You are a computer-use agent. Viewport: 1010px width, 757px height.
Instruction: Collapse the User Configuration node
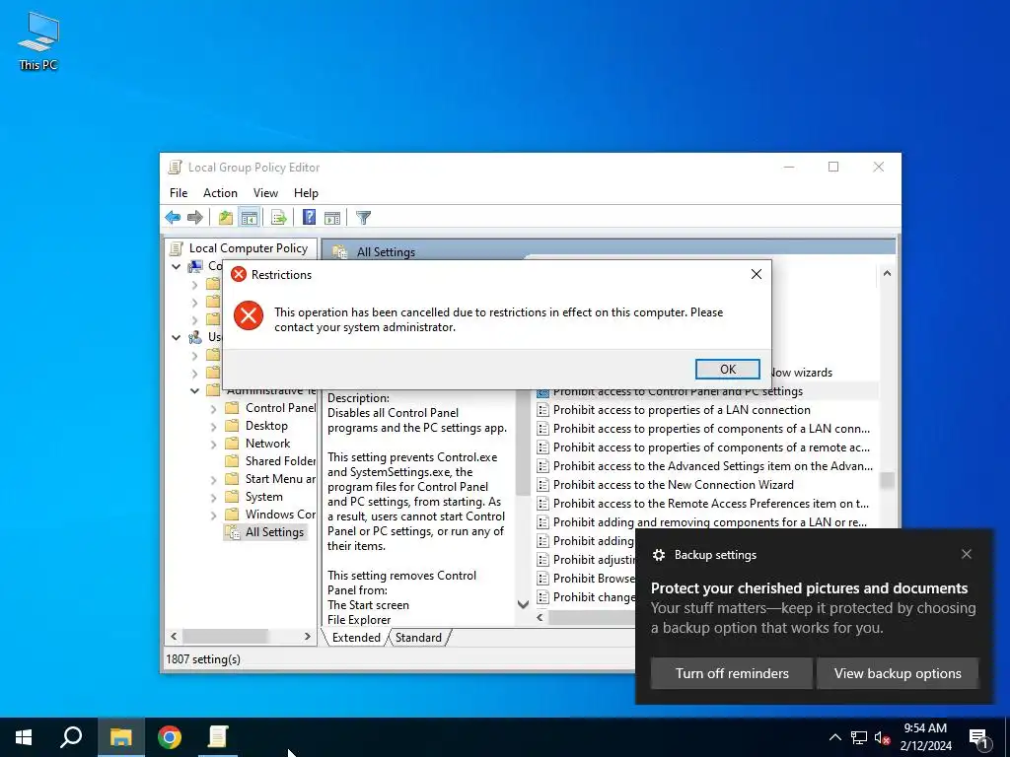[x=176, y=337]
